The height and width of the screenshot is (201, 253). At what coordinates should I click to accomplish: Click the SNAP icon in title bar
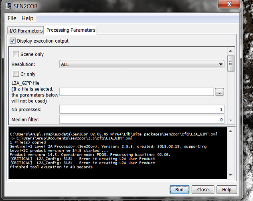tap(8, 6)
